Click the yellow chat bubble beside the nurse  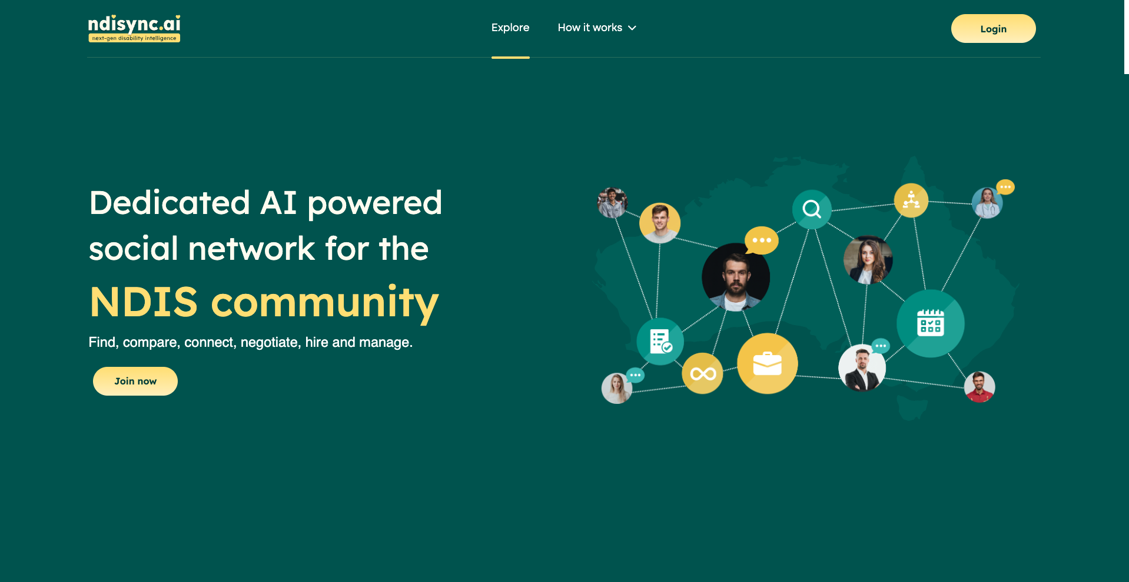point(1005,187)
